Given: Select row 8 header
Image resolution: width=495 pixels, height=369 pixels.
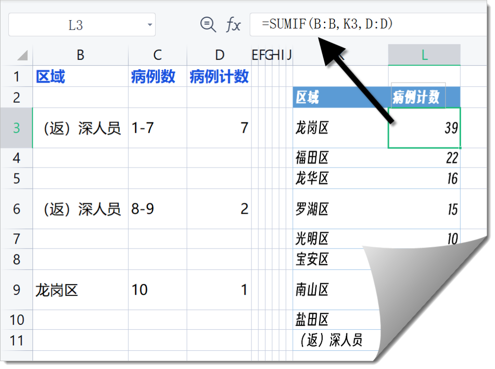Looking at the screenshot, I should tap(16, 259).
